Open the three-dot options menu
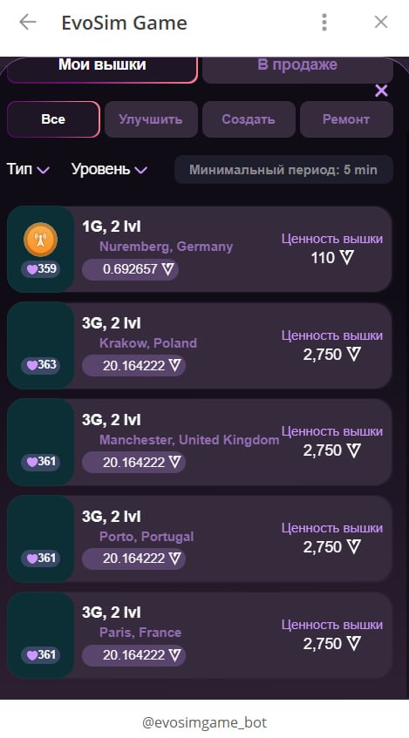This screenshot has width=409, height=738. 324,22
